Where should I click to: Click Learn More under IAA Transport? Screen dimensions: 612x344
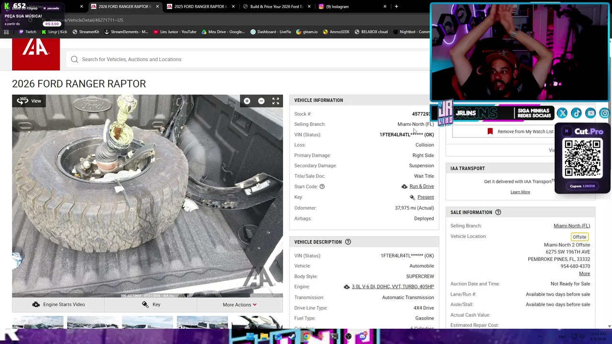point(520,192)
